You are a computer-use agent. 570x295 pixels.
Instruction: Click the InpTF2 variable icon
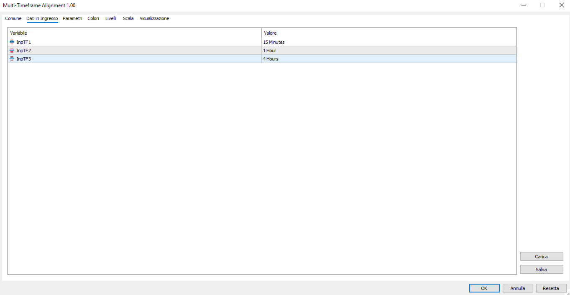coord(12,50)
